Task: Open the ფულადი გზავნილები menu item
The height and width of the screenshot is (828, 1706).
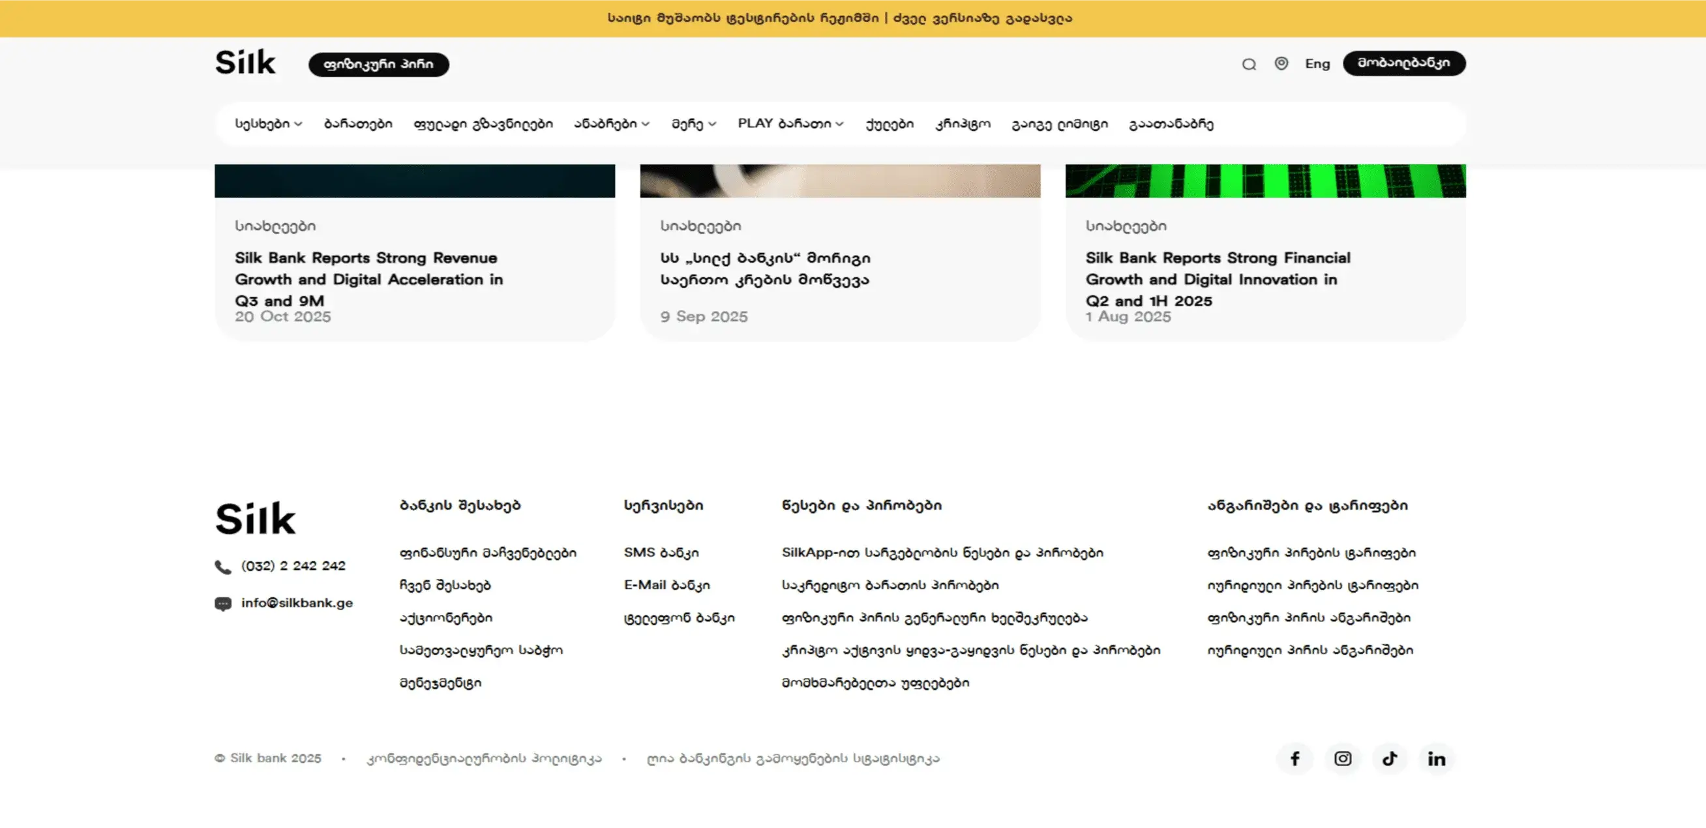Action: (x=483, y=124)
